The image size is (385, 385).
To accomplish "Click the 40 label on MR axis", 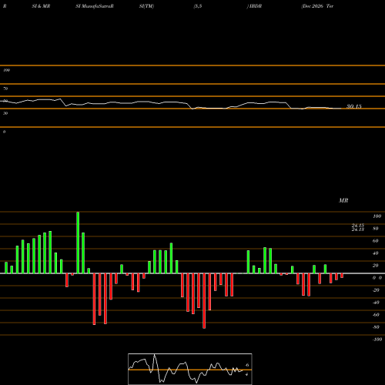I will tap(376, 253).
